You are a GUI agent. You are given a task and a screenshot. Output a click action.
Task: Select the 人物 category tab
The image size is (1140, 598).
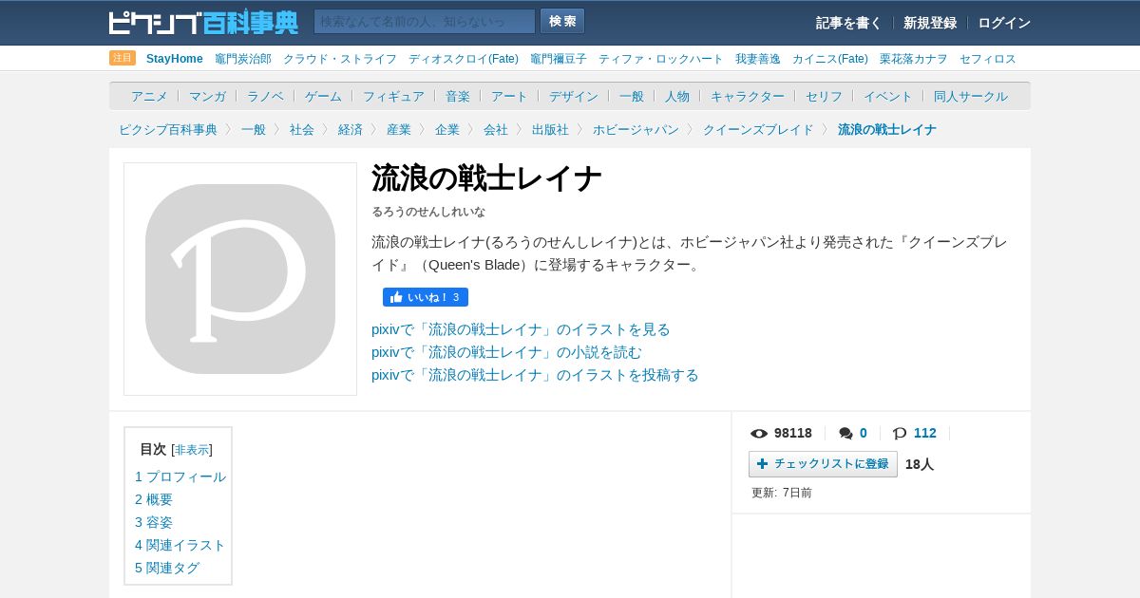(x=677, y=96)
